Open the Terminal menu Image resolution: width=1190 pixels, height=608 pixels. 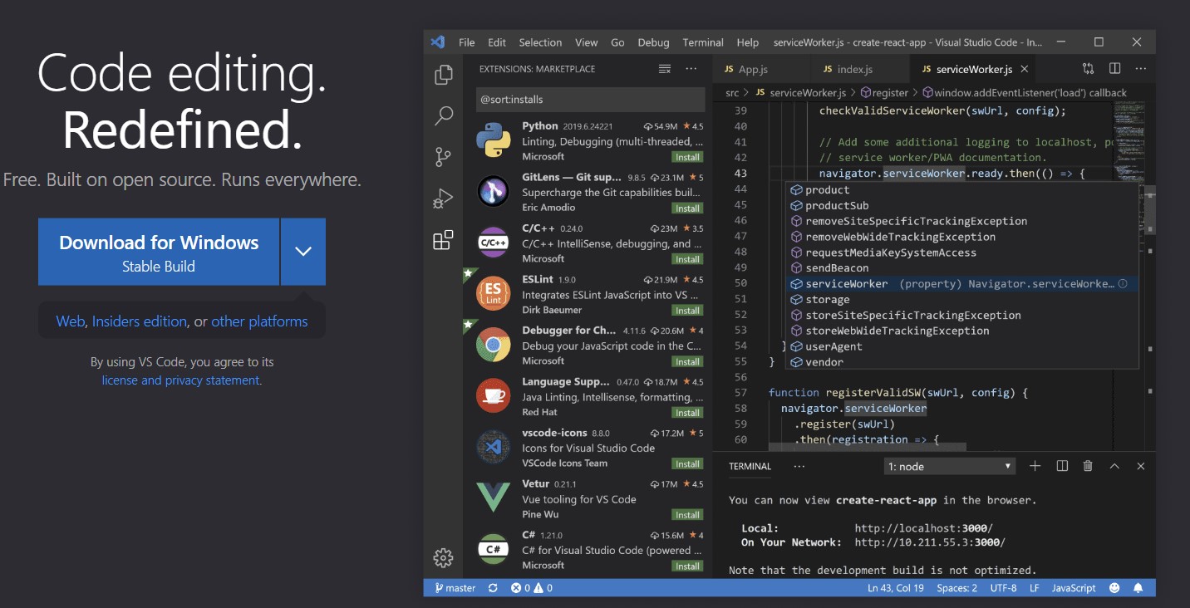(x=703, y=42)
